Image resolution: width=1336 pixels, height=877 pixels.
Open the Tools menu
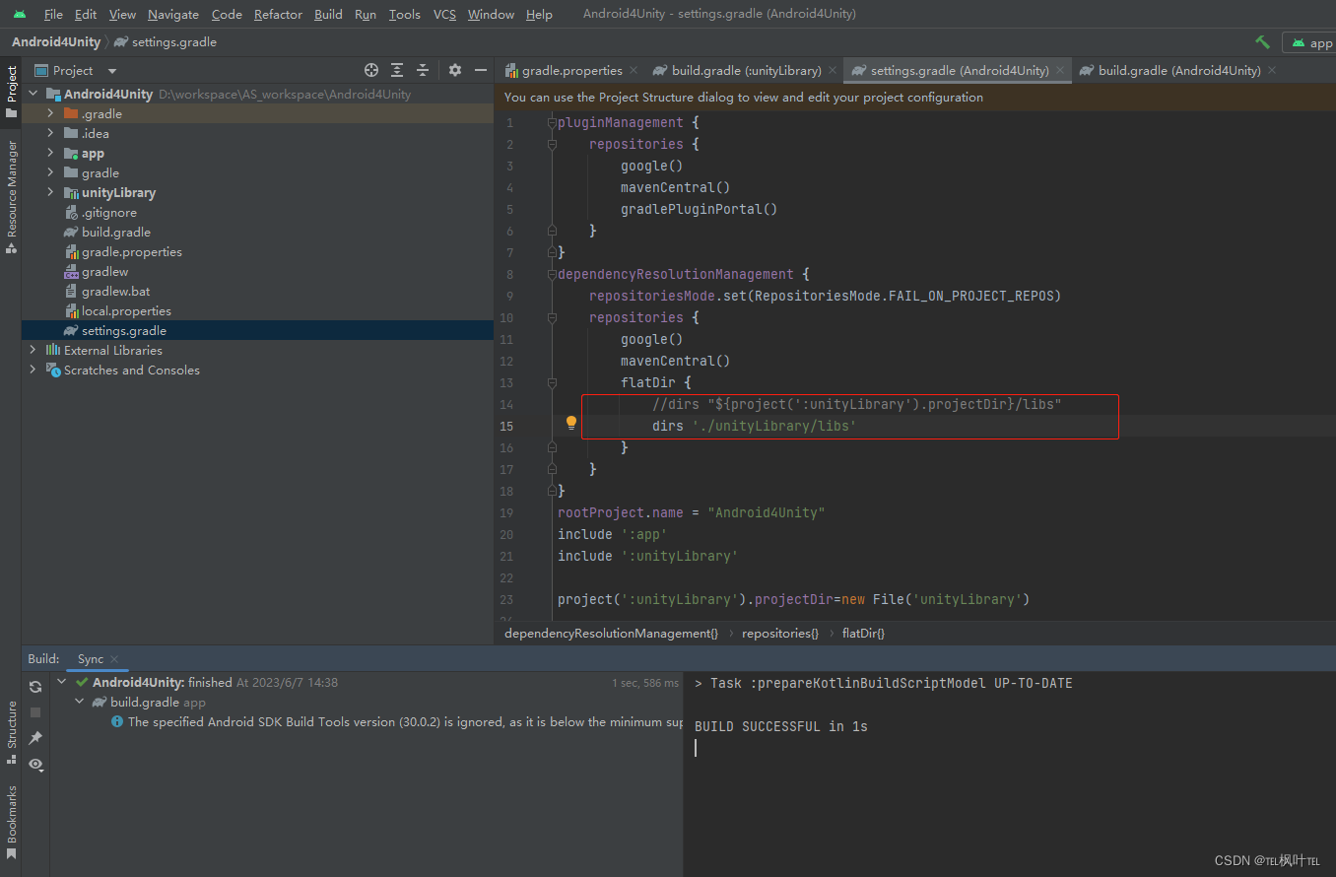click(404, 14)
